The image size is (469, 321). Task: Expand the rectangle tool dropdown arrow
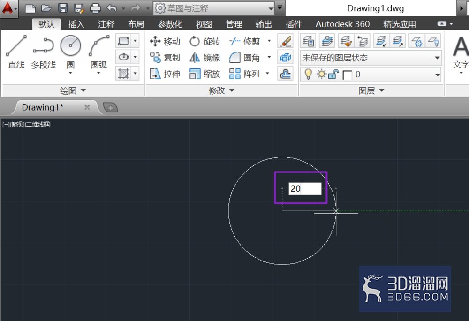click(135, 41)
